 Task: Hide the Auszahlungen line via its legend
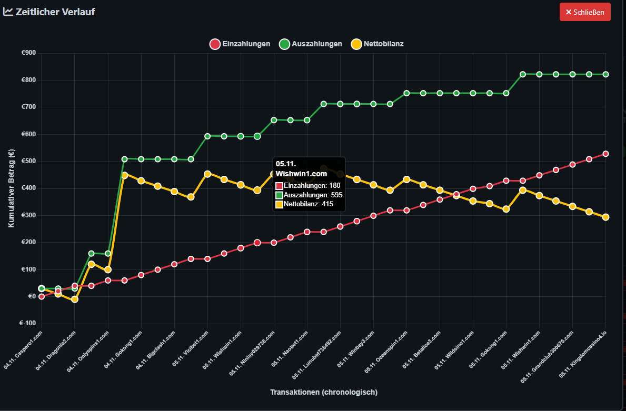click(x=311, y=44)
